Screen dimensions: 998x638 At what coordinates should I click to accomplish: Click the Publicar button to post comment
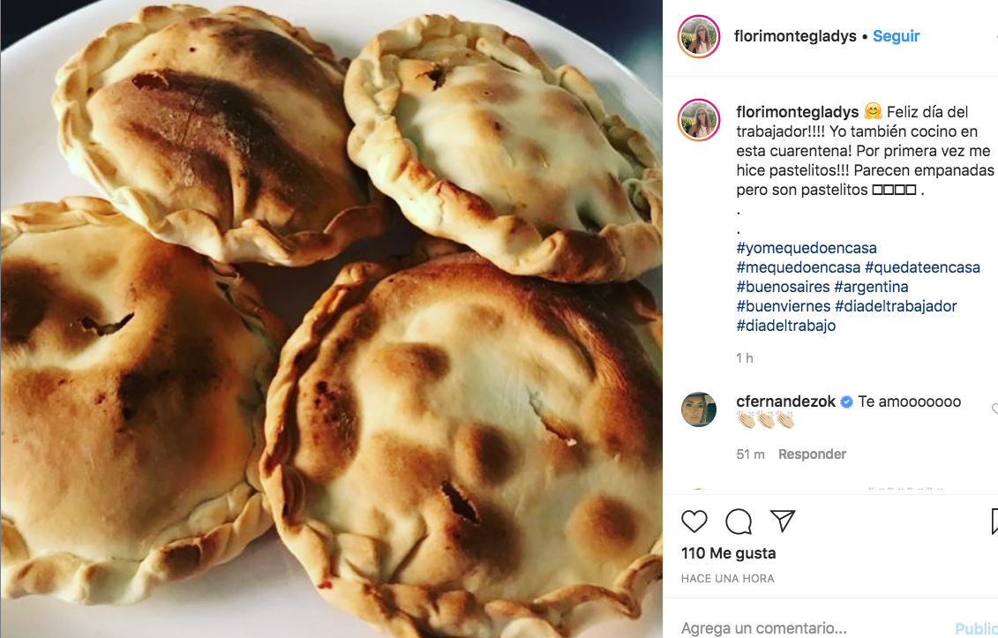tap(976, 628)
